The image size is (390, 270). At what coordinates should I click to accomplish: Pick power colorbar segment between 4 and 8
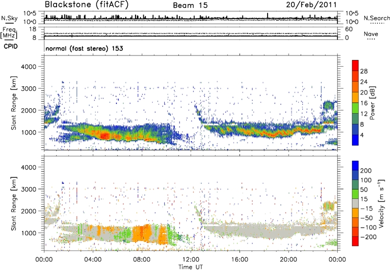tap(355, 129)
